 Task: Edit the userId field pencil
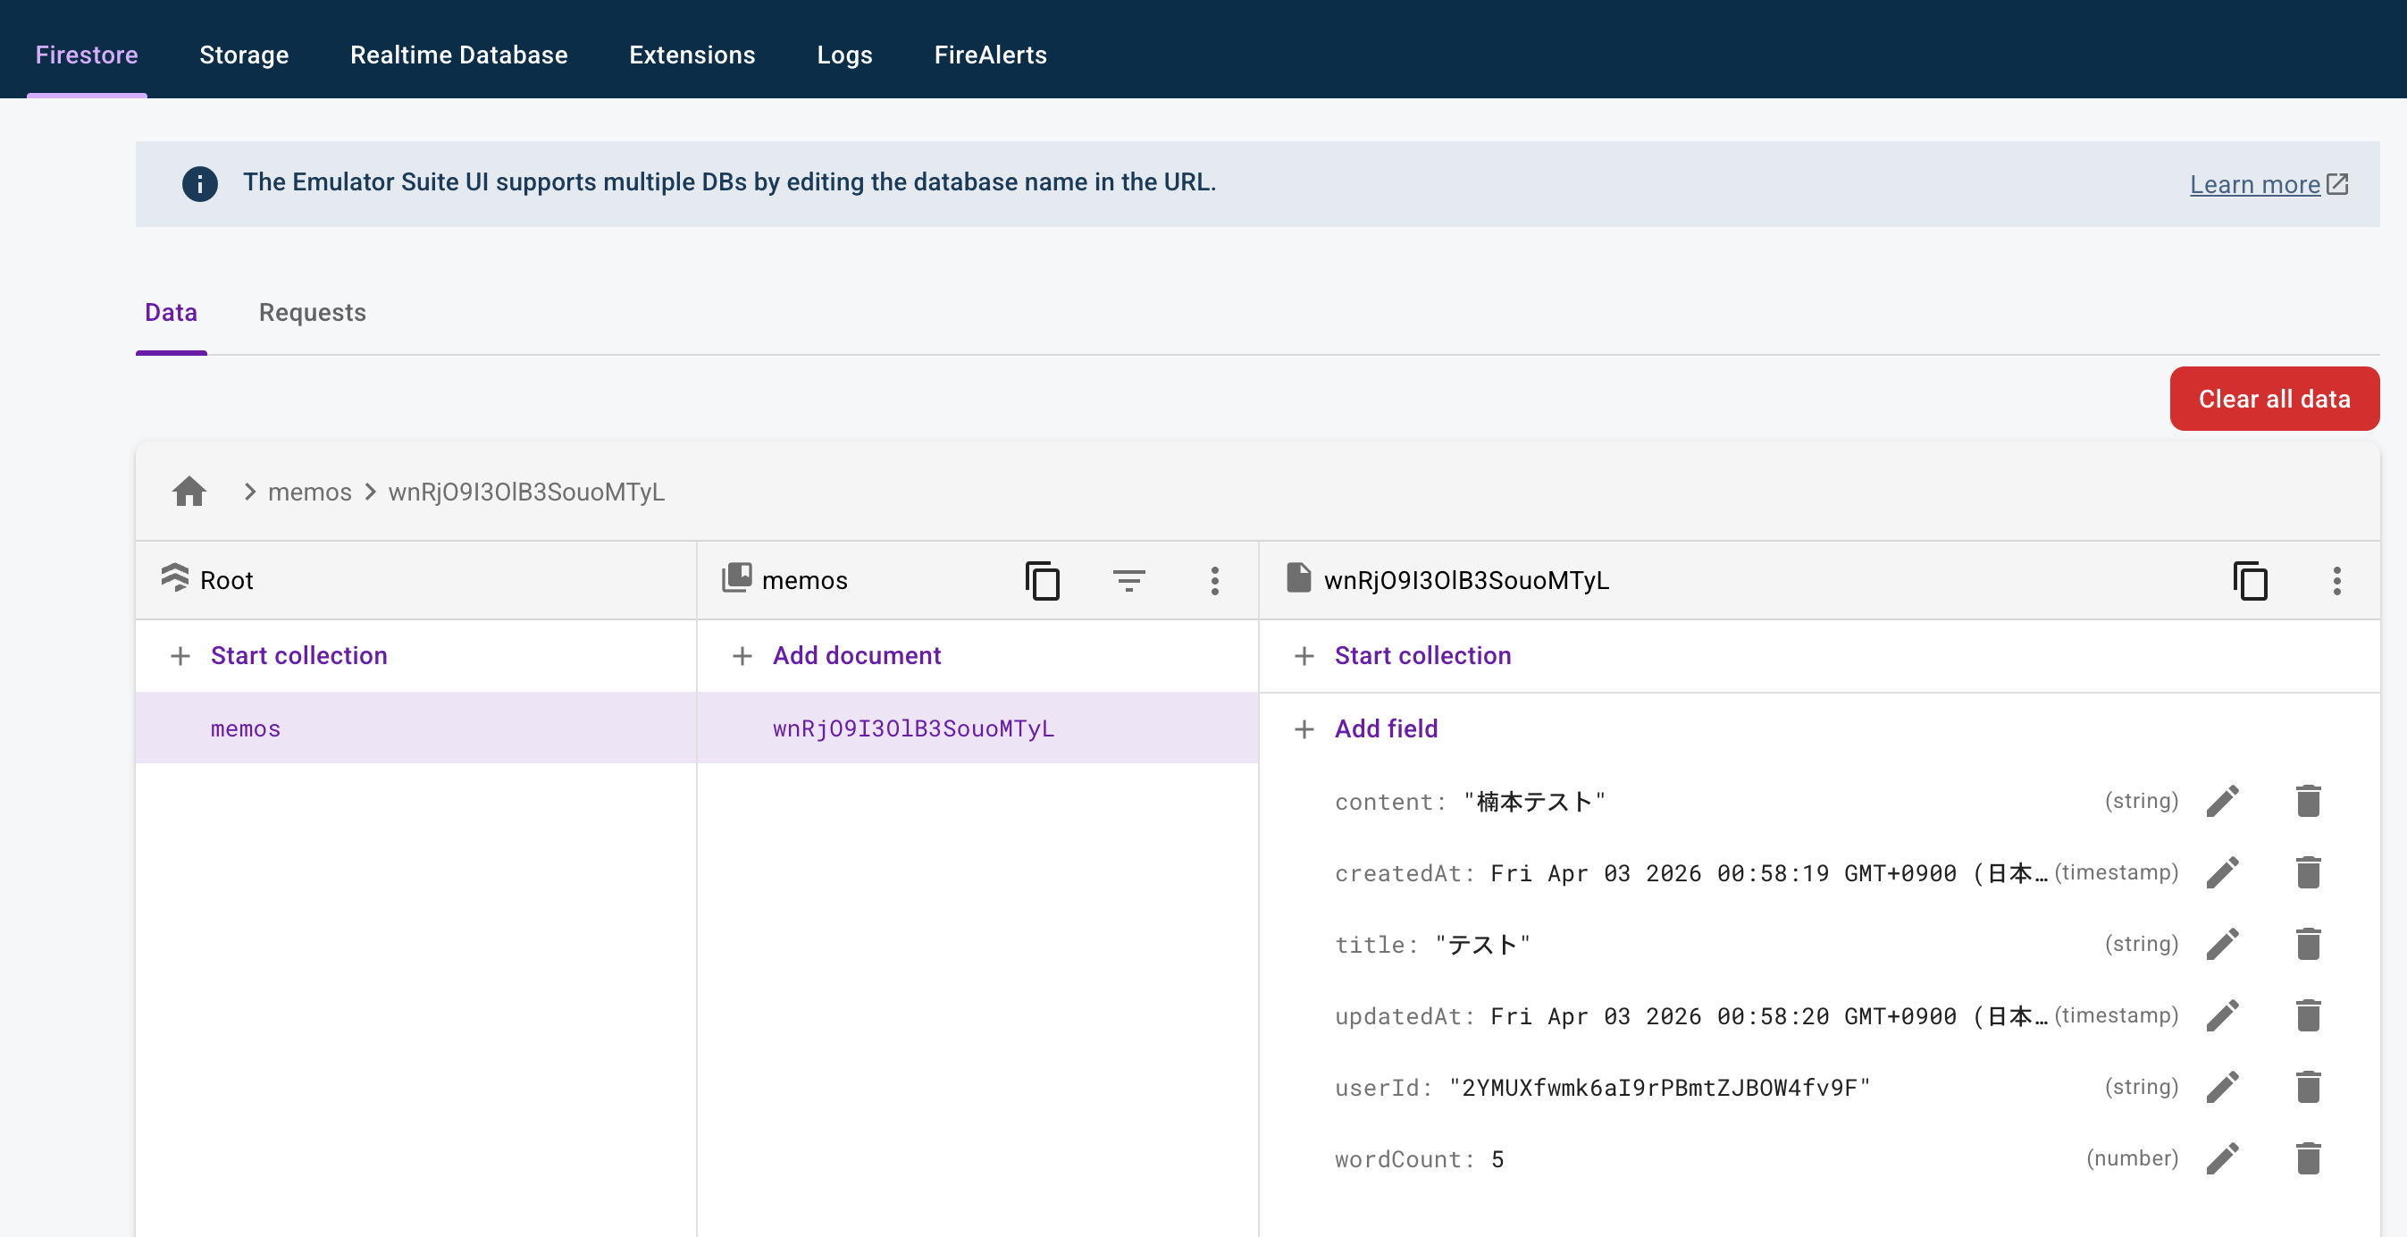coord(2222,1088)
